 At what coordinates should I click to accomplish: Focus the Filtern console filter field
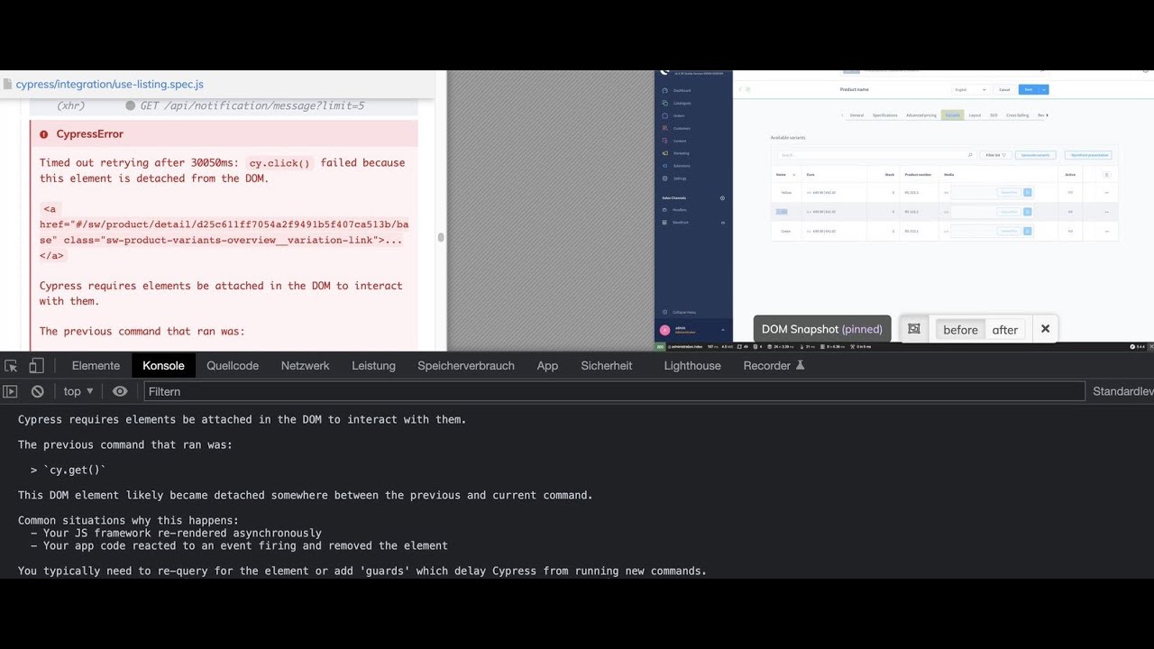coord(614,391)
